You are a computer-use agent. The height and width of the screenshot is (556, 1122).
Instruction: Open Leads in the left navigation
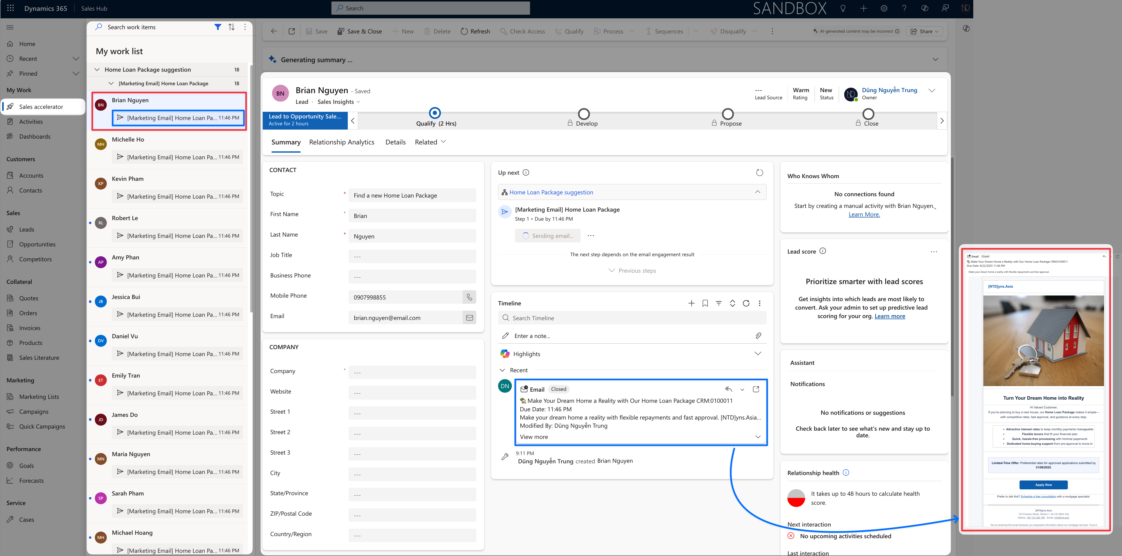click(x=27, y=229)
